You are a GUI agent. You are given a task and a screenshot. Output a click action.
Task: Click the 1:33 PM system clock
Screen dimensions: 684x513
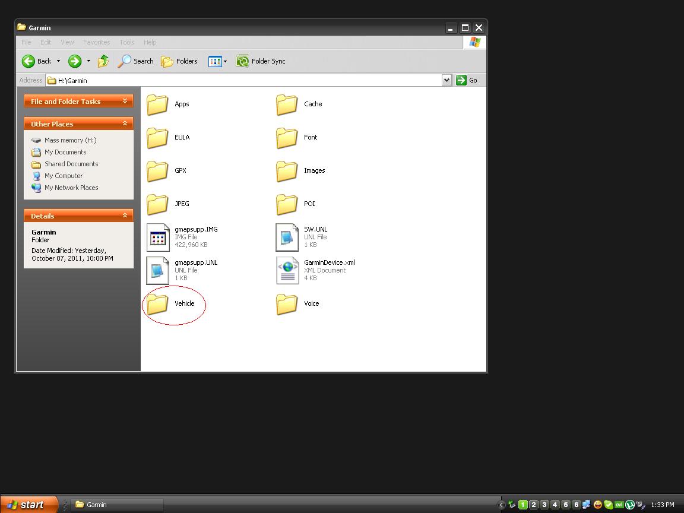662,505
